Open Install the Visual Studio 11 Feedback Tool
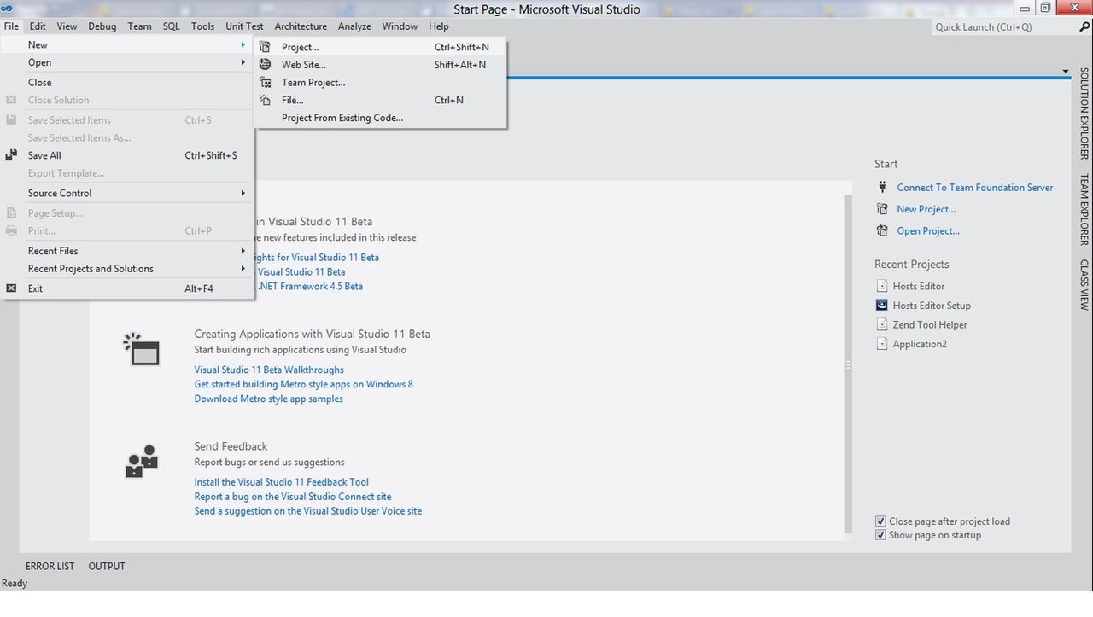Screen dimensions: 1093x617 click(281, 482)
